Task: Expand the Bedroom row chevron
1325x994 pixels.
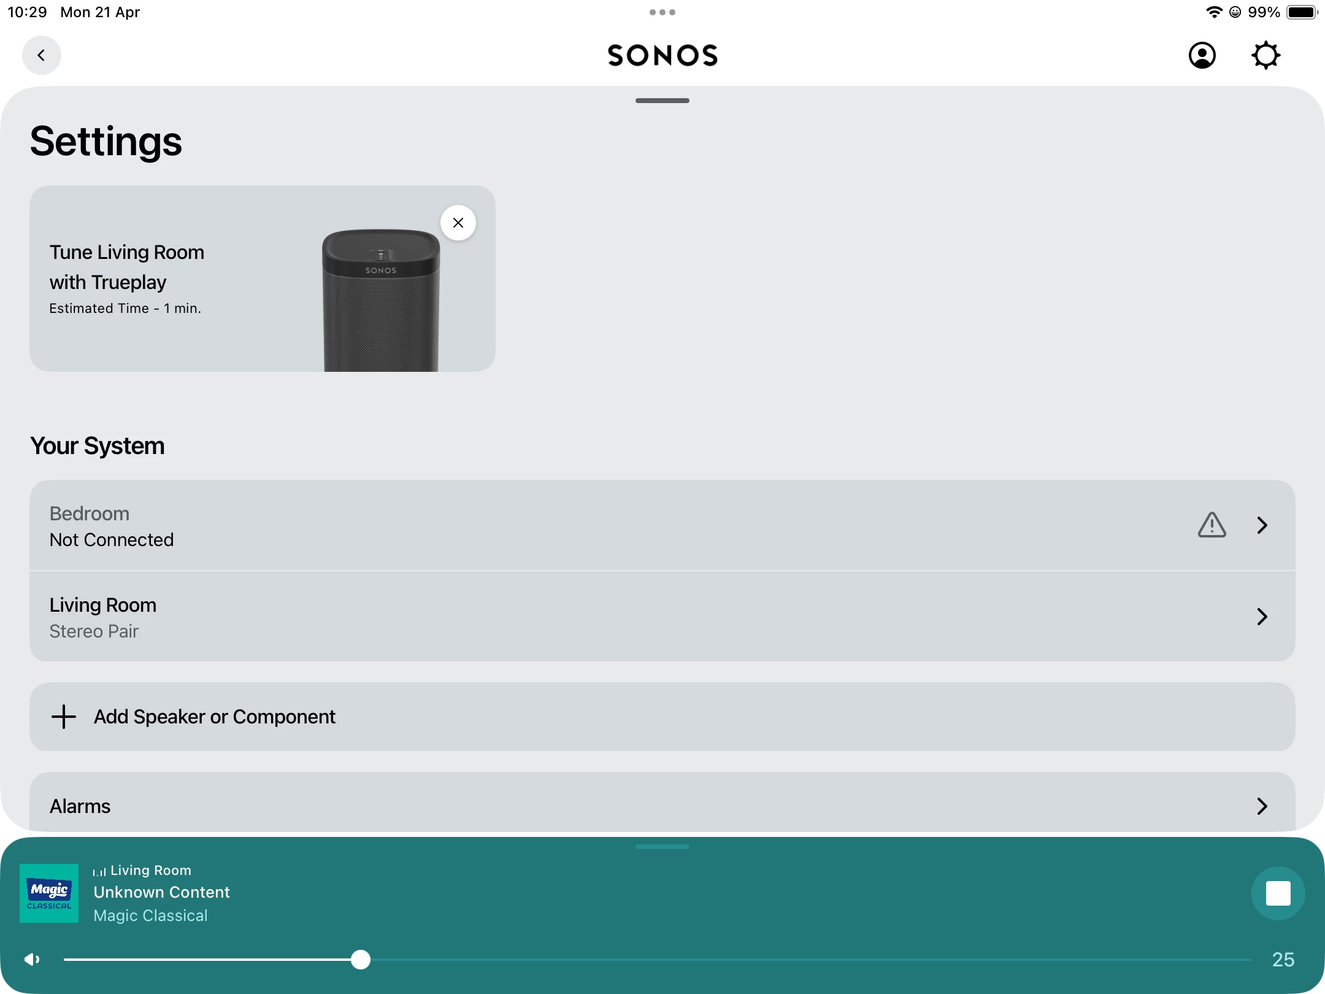Action: point(1262,525)
